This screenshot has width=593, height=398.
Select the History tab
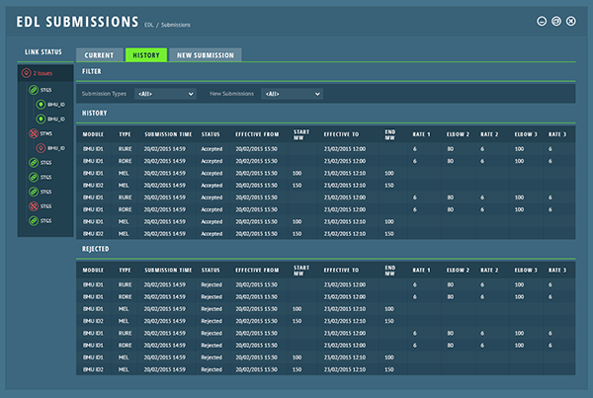(146, 54)
